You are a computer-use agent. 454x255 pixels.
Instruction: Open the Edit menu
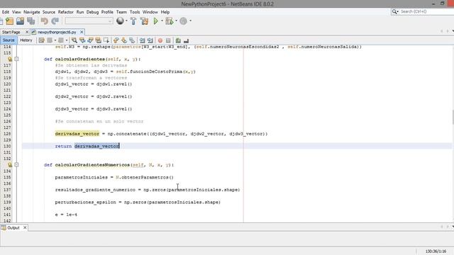click(6, 12)
